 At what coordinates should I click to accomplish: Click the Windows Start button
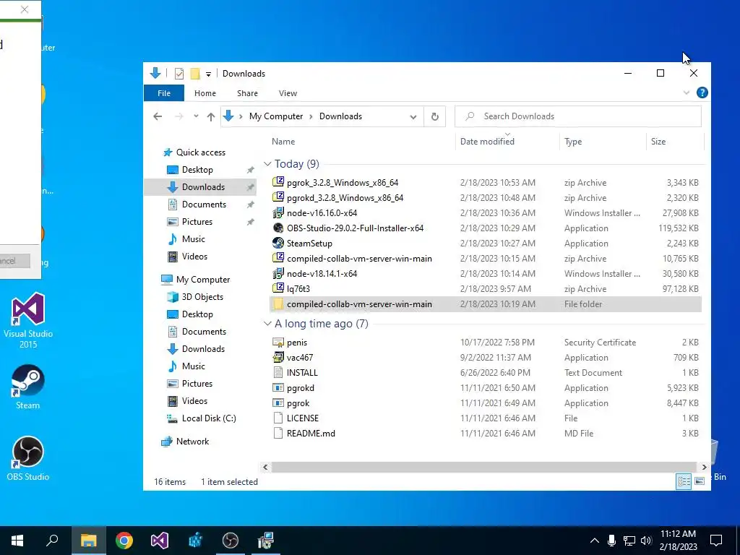[x=17, y=541]
